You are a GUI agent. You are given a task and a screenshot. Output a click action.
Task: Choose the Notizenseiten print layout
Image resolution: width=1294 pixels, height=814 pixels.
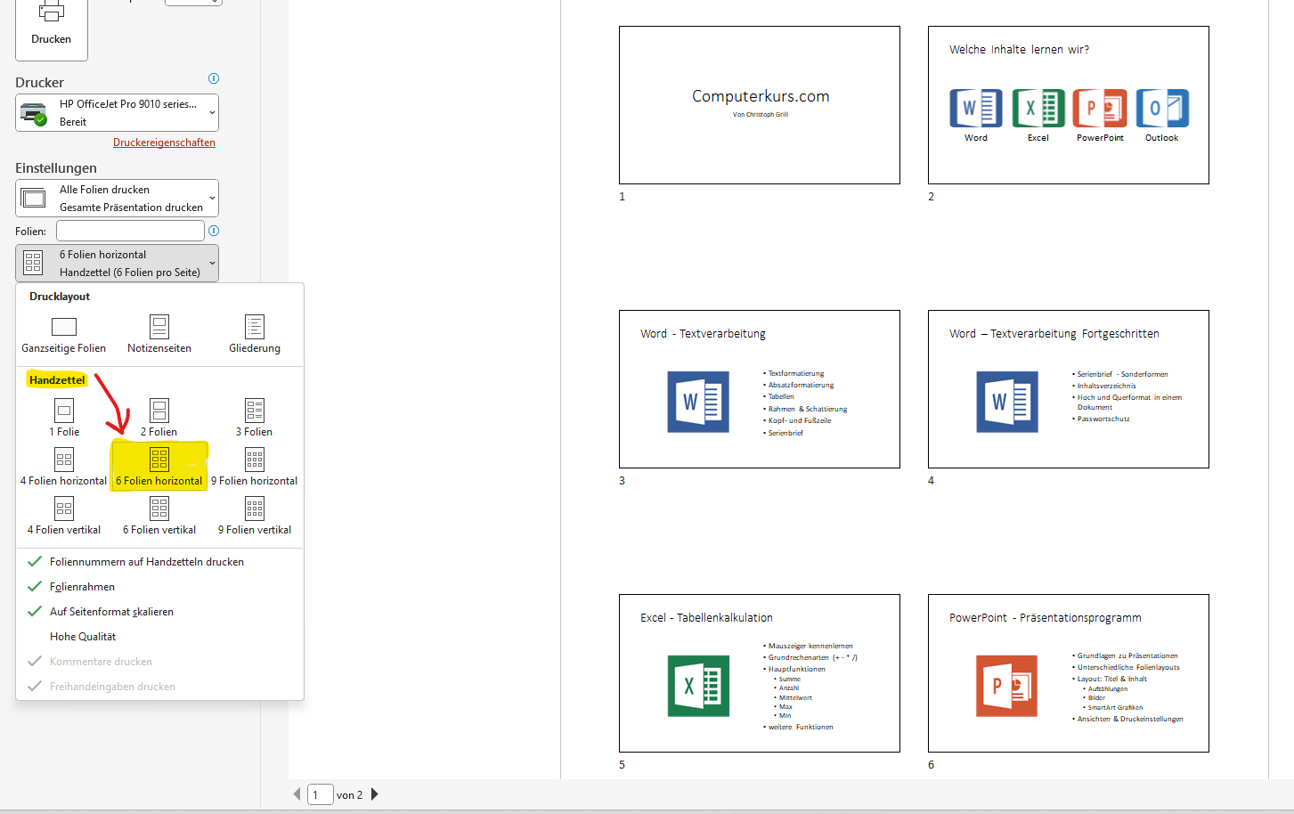159,332
